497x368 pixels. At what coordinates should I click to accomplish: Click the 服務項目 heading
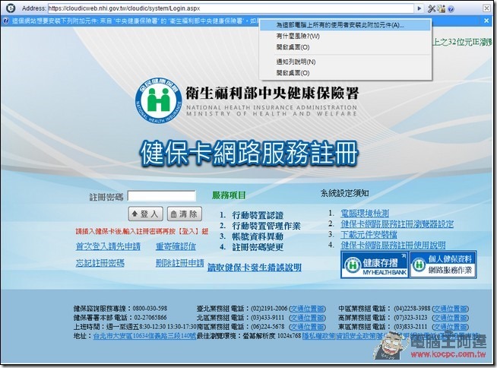pyautogui.click(x=229, y=195)
